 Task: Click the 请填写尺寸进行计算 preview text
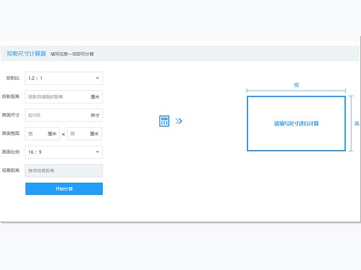[296, 124]
